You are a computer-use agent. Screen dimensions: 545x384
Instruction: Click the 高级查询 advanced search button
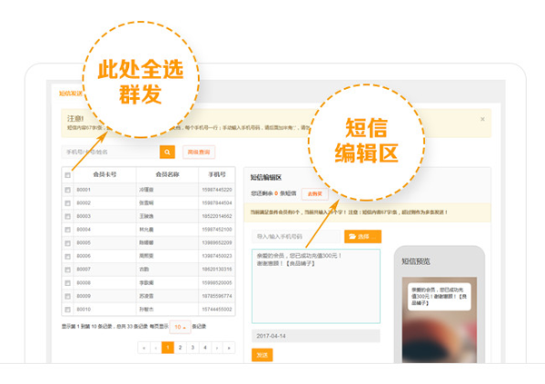pyautogui.click(x=199, y=153)
